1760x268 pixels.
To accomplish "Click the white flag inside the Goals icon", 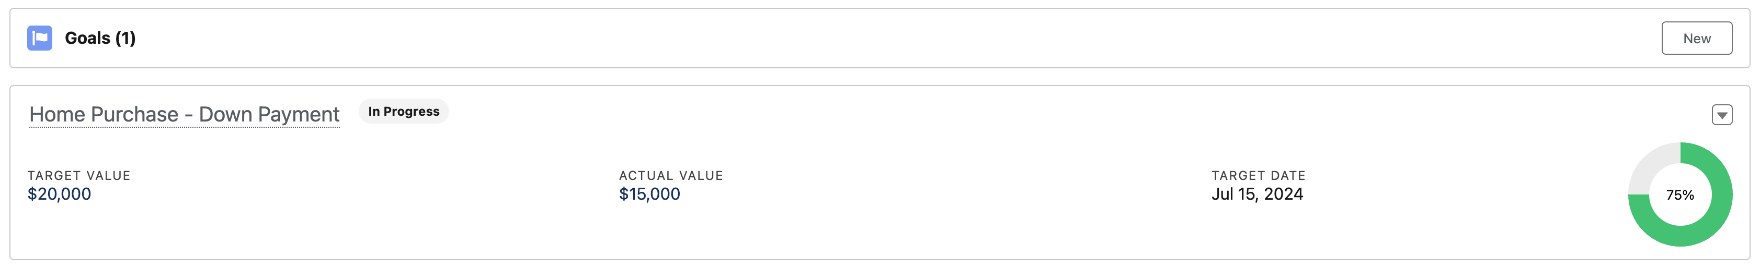I will point(40,38).
